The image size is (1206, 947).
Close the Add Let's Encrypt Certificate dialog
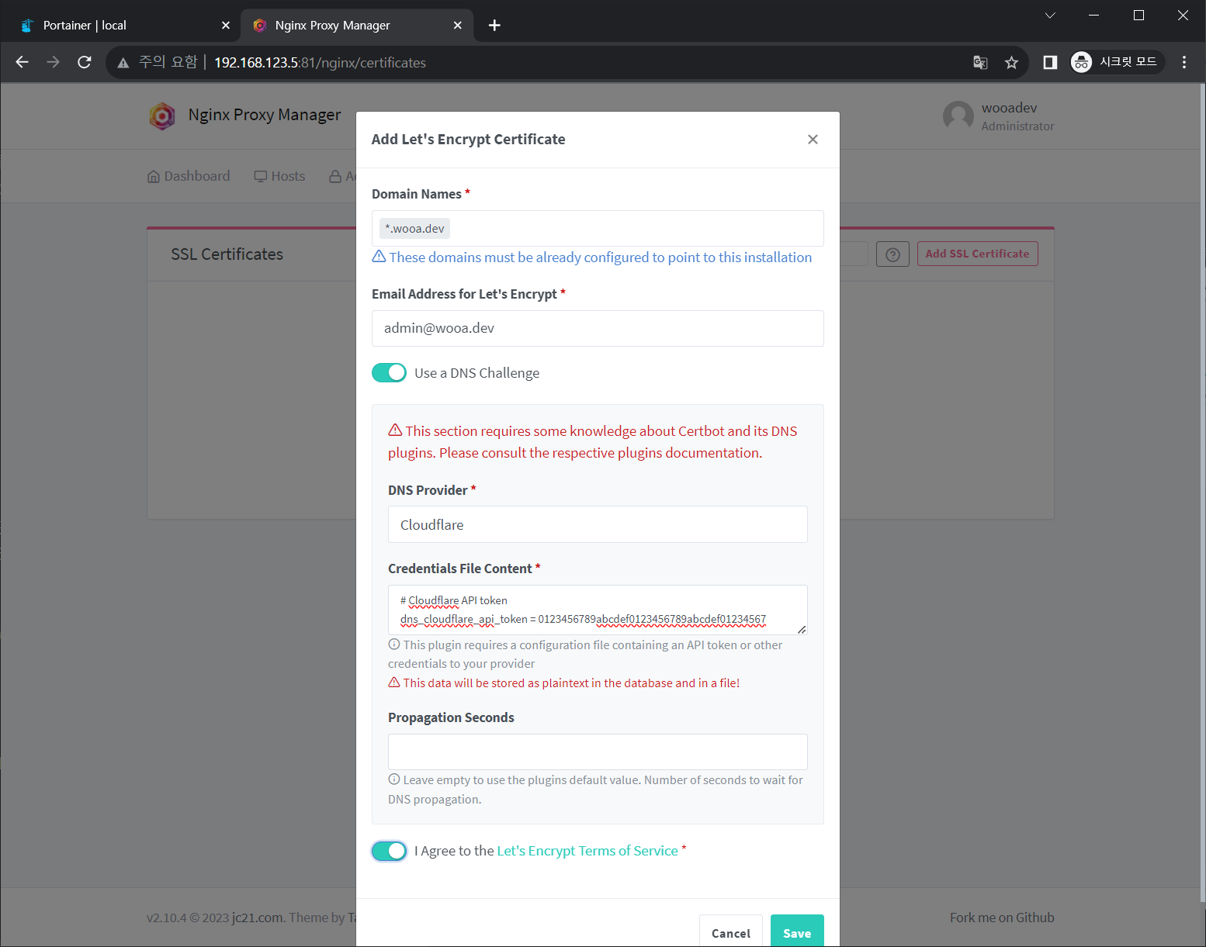pyautogui.click(x=813, y=140)
